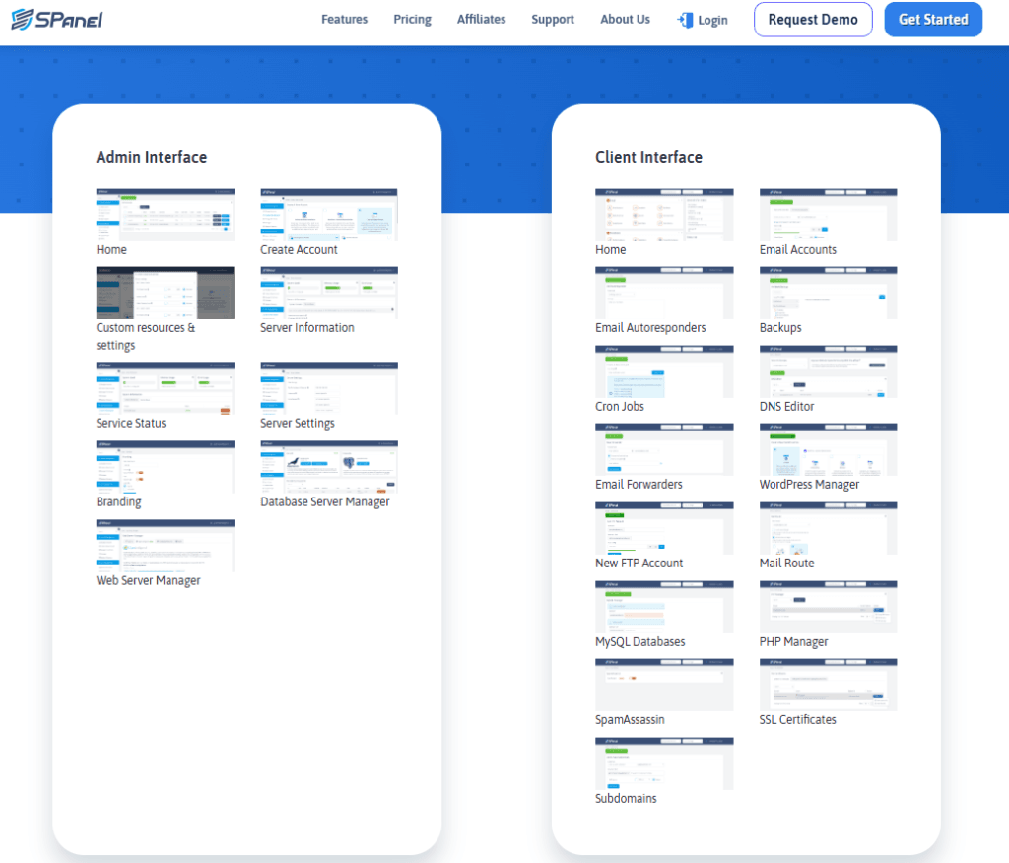Open the Email Accounts thumbnail
Screen dimensions: 1009x863
(x=828, y=215)
